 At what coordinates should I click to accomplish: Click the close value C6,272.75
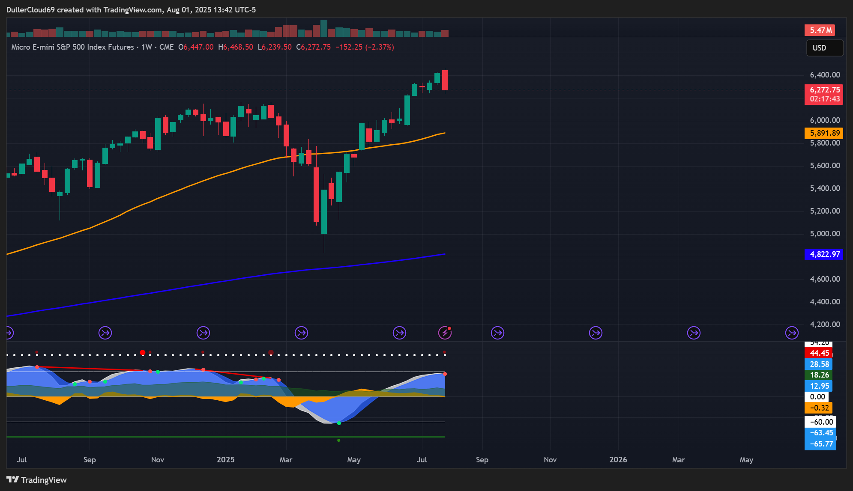coord(314,47)
